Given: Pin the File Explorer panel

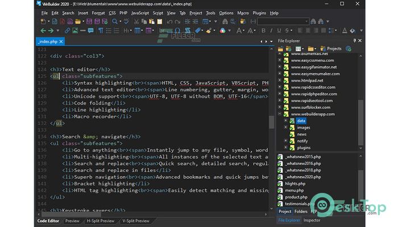Looking at the screenshot, I should coord(354,40).
